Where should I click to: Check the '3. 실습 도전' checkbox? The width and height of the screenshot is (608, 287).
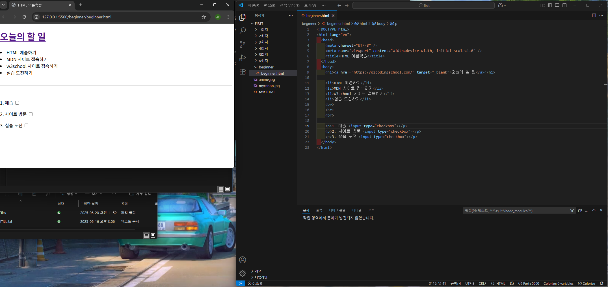[x=27, y=126]
